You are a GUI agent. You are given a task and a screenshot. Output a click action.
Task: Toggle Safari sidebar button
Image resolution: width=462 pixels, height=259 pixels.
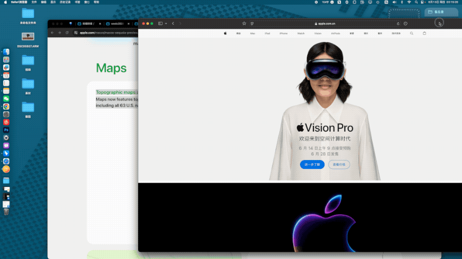click(x=160, y=23)
